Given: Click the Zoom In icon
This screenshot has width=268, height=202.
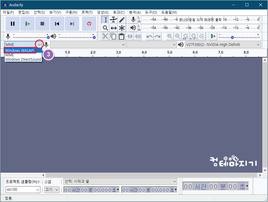Looking at the screenshot, I should pyautogui.click(x=170, y=36).
